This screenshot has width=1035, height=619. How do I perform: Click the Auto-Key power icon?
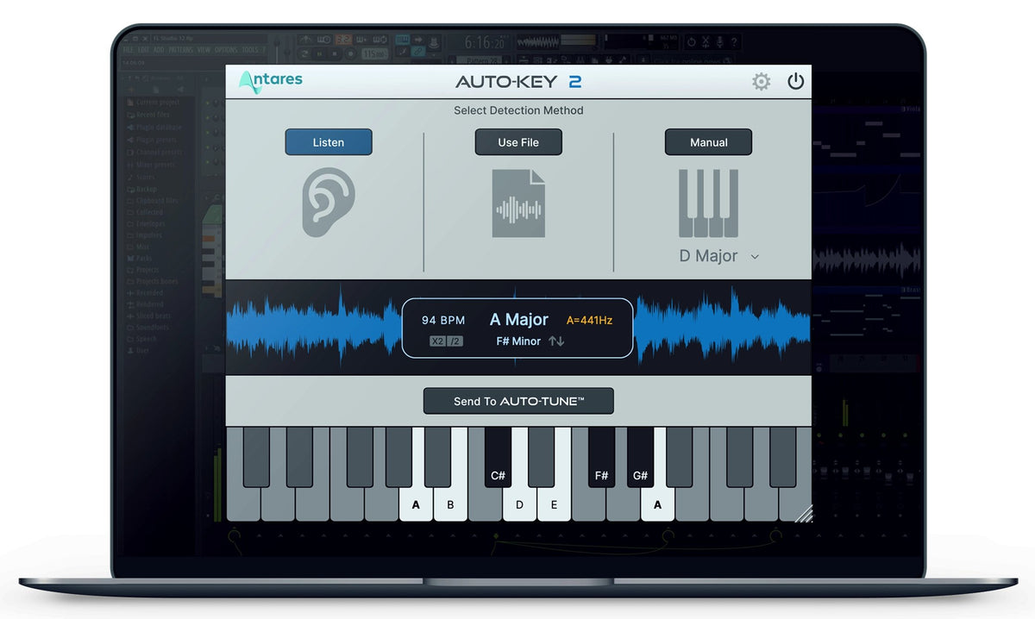795,81
